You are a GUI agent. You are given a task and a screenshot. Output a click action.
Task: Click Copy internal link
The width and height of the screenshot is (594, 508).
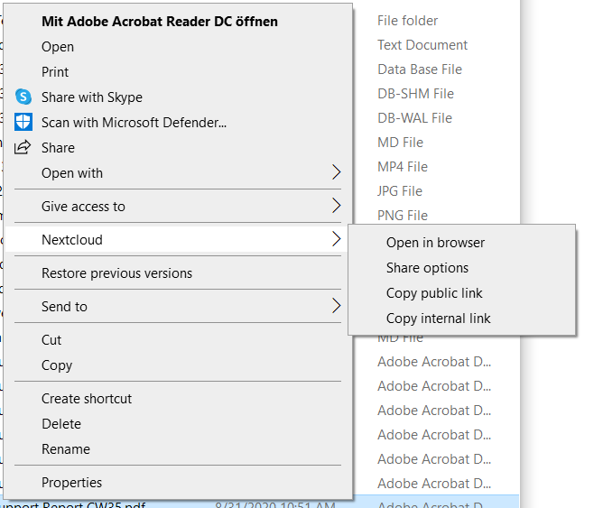438,319
